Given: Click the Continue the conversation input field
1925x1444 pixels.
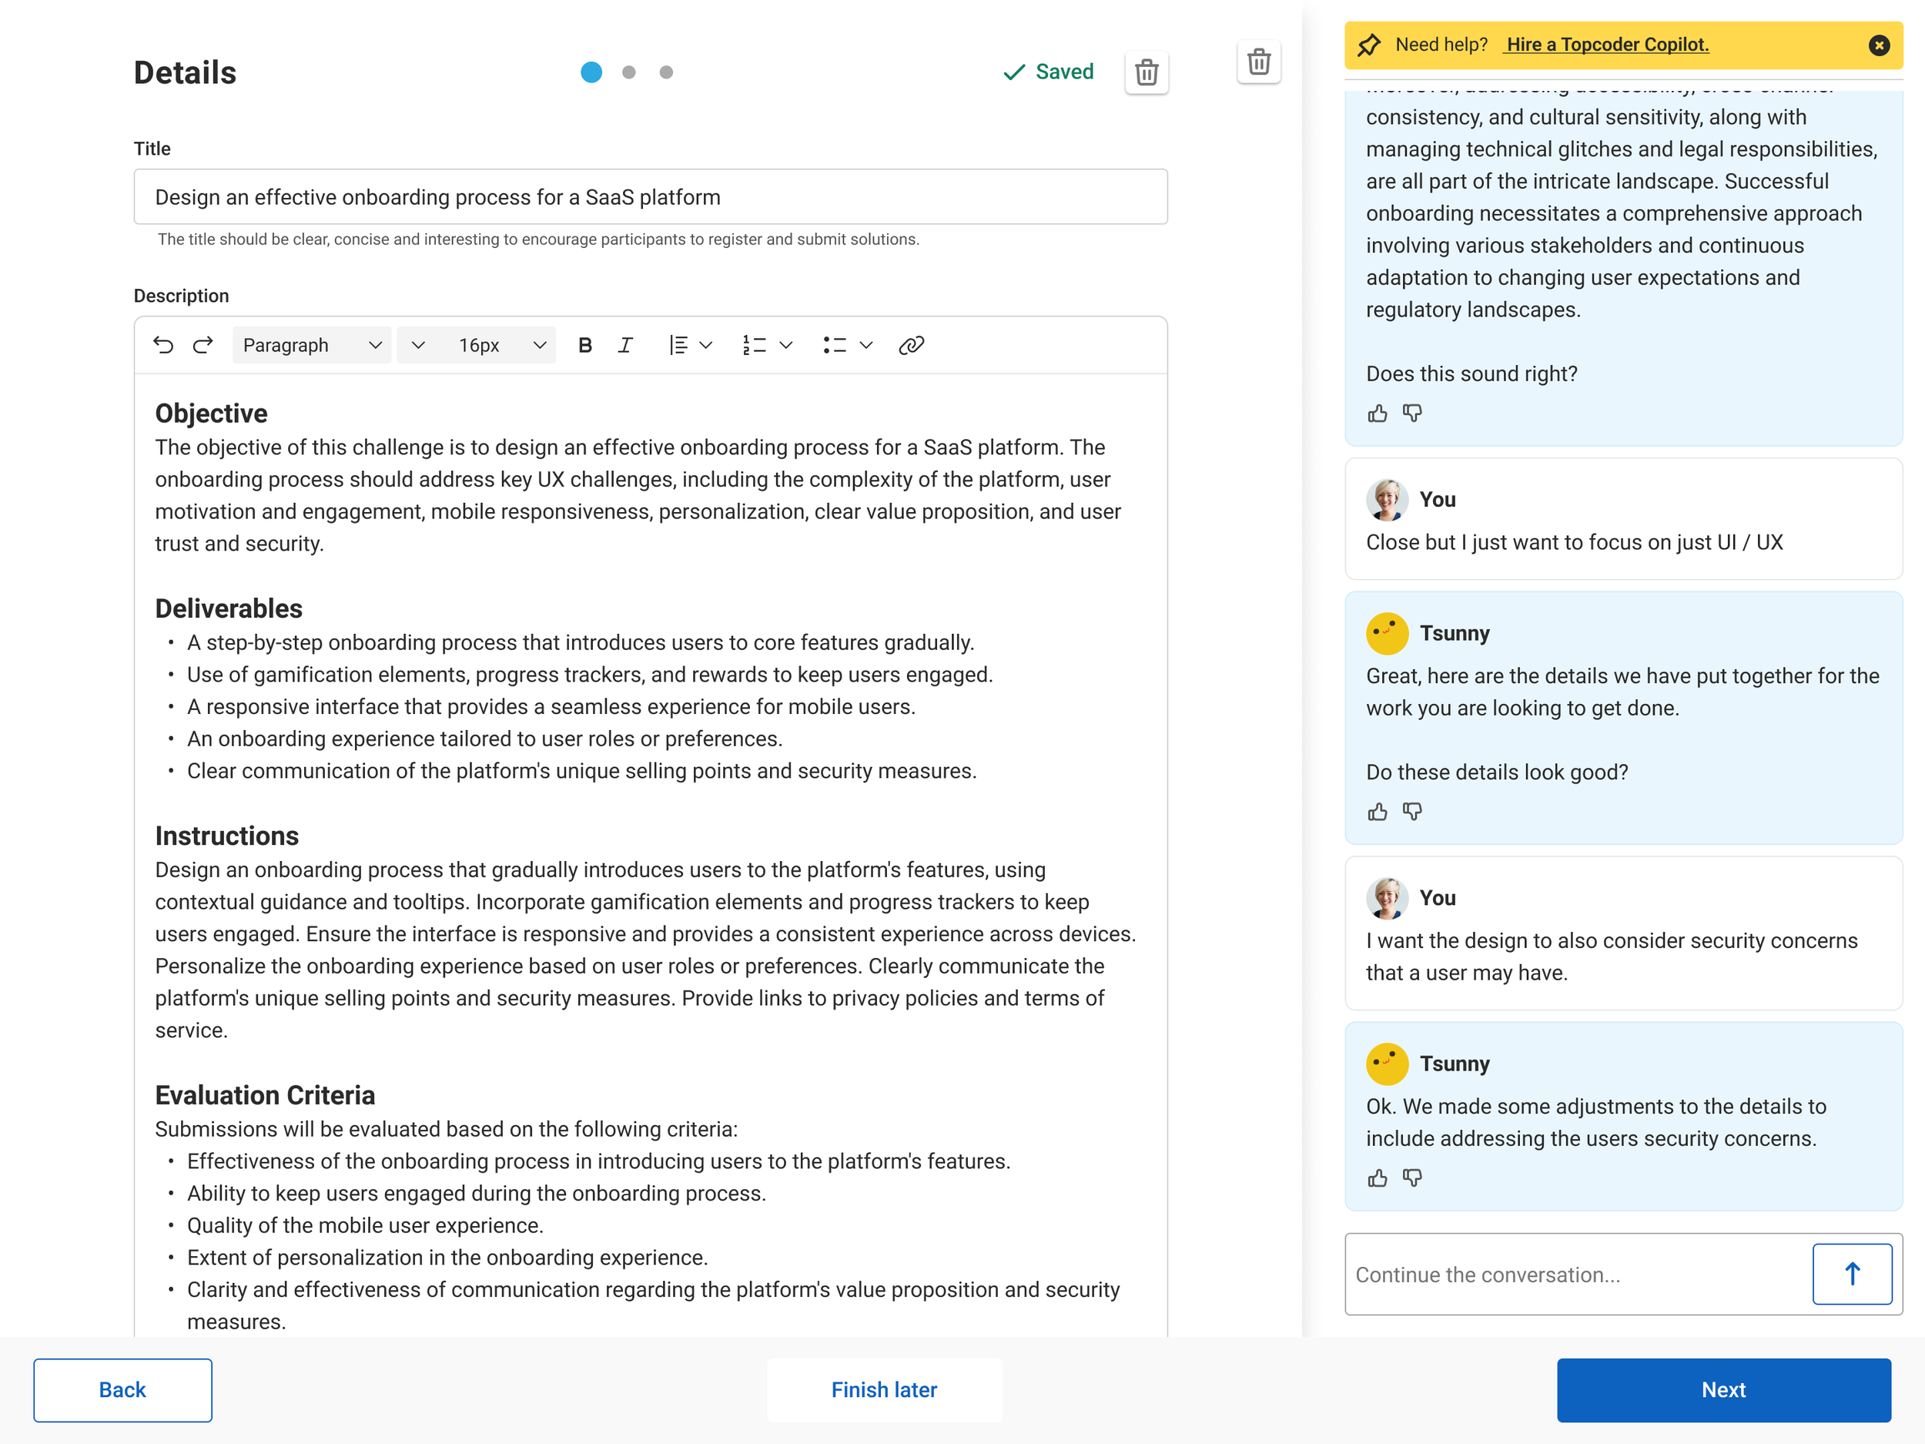Looking at the screenshot, I should [1577, 1275].
